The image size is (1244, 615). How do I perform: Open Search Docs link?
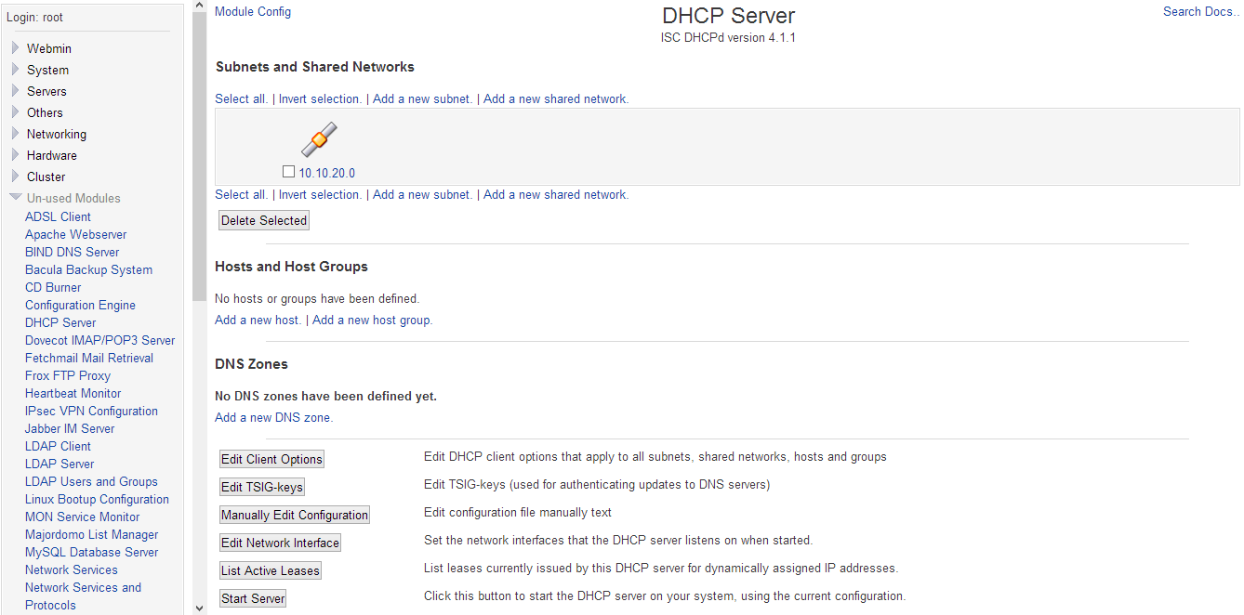point(1199,11)
